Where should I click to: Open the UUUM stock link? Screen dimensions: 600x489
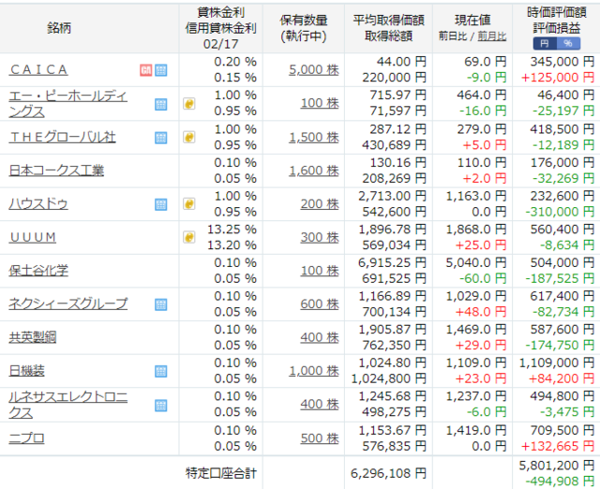(x=33, y=237)
